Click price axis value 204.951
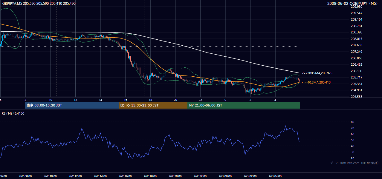This screenshot has height=179, width=382. (356, 90)
